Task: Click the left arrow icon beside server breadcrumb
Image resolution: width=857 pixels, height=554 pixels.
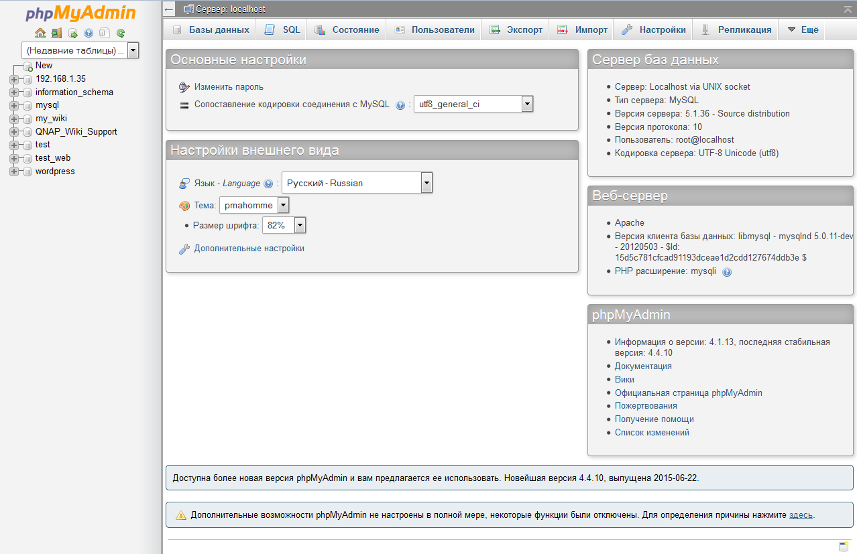Action: click(x=169, y=9)
